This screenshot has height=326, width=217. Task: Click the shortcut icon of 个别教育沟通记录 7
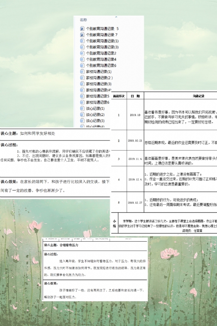coord(82,35)
